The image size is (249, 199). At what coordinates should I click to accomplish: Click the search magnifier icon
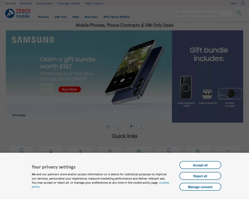coord(239,13)
